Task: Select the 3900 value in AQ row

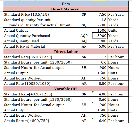Action: [100, 41]
